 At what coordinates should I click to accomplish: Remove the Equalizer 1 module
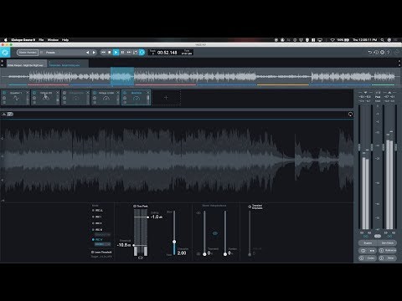[x=28, y=93]
